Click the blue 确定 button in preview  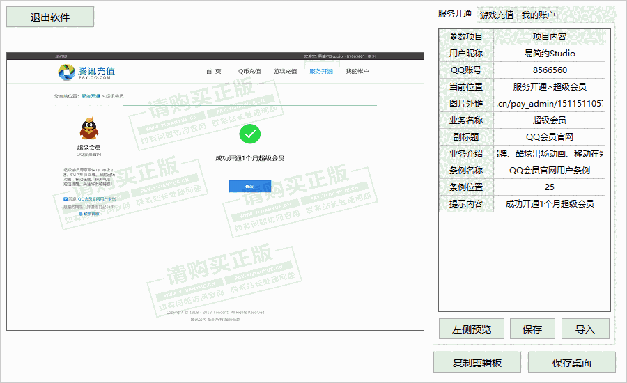250,187
